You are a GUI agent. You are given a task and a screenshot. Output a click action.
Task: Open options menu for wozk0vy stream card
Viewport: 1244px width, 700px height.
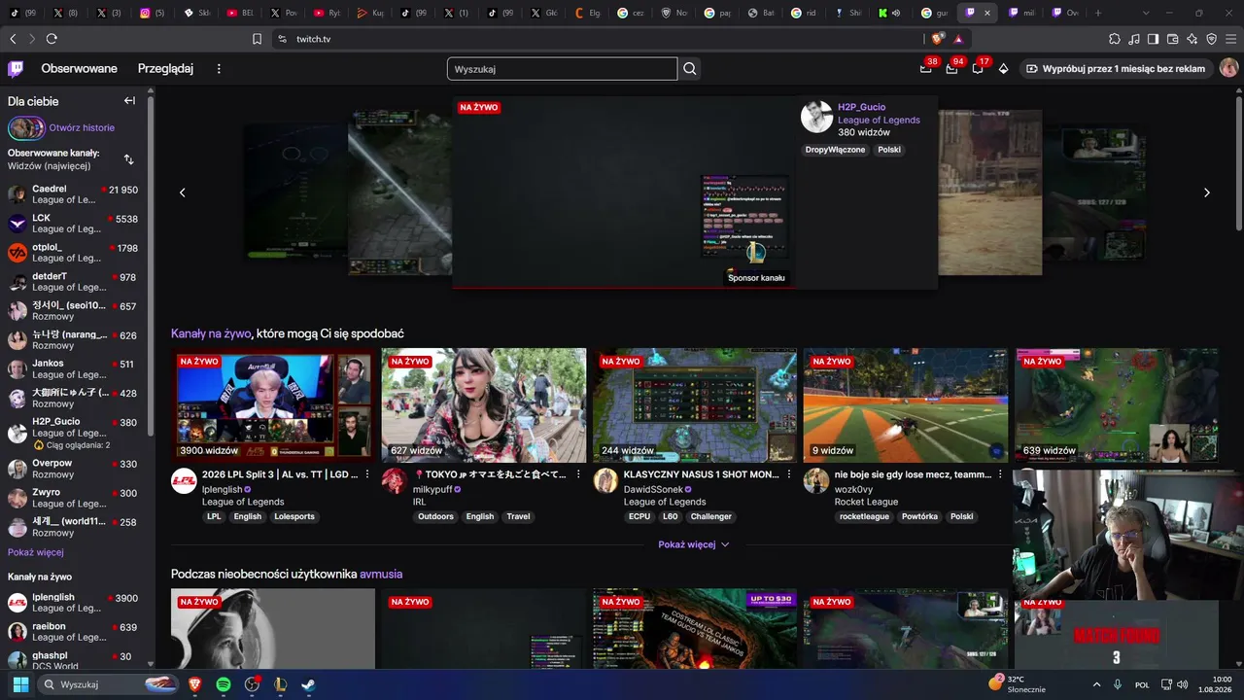coord(1000,474)
